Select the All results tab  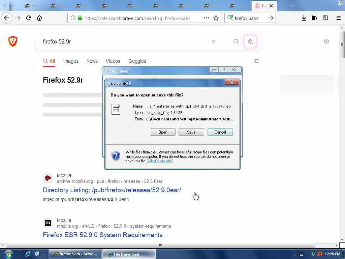point(49,61)
